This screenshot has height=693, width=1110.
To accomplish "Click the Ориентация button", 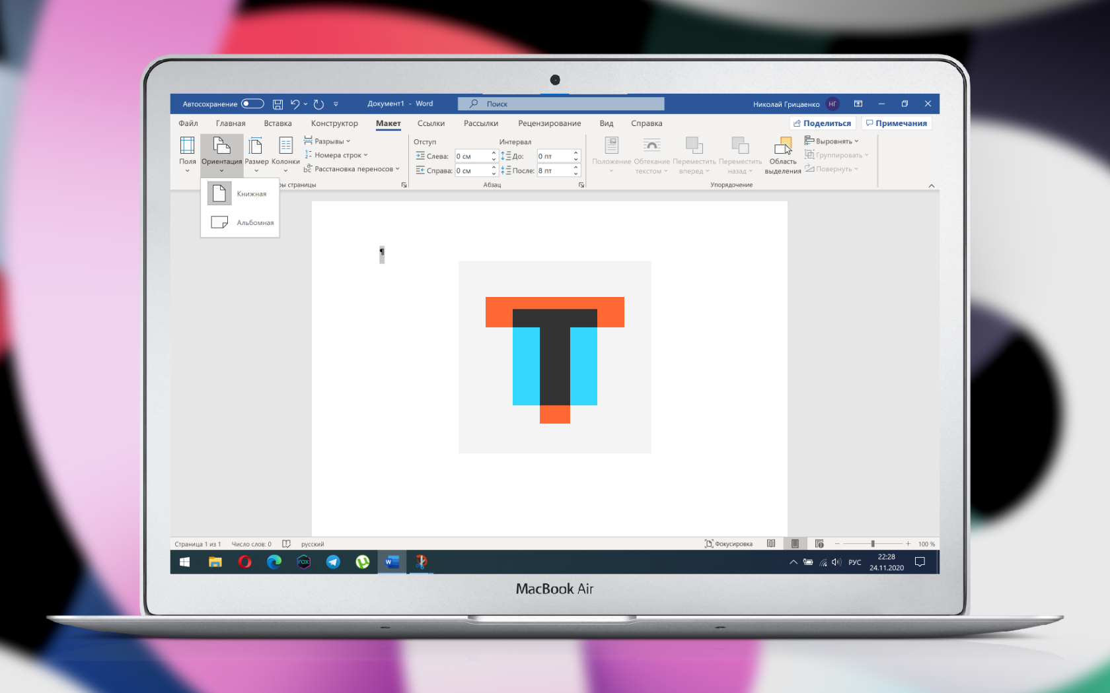I will point(221,155).
